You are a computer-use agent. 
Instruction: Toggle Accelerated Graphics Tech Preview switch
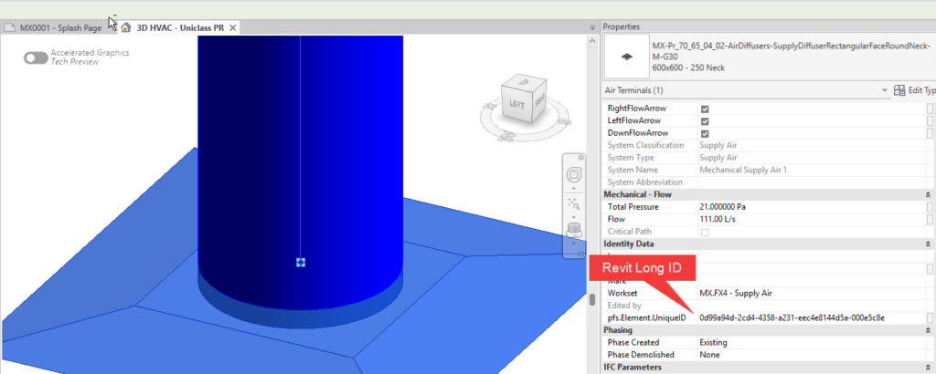[36, 57]
